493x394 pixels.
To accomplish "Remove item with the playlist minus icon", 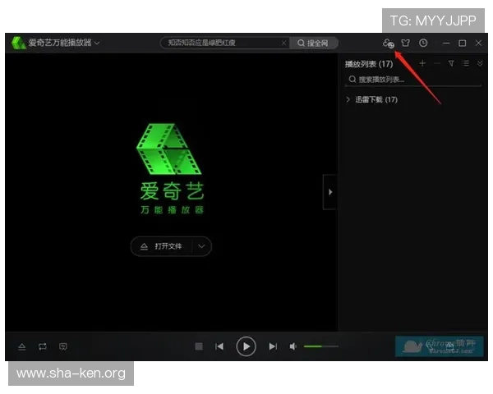I will coord(437,63).
